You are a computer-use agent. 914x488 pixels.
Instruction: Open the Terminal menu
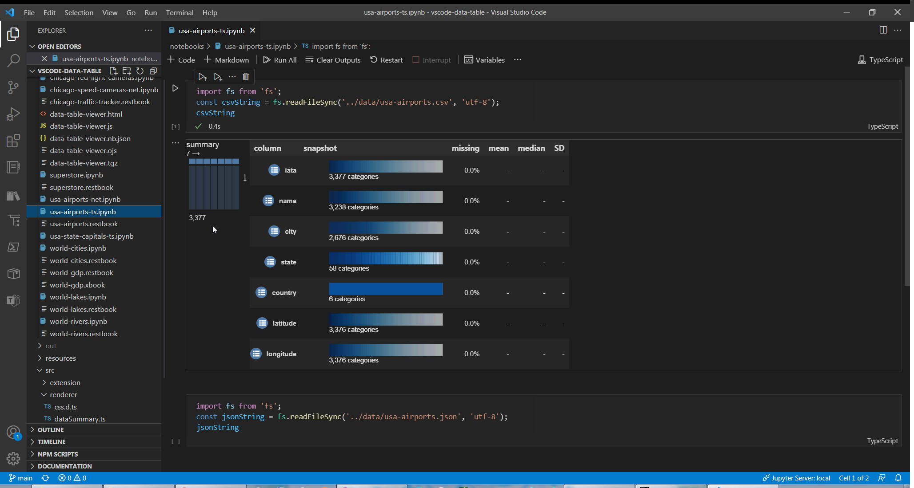coord(180,12)
